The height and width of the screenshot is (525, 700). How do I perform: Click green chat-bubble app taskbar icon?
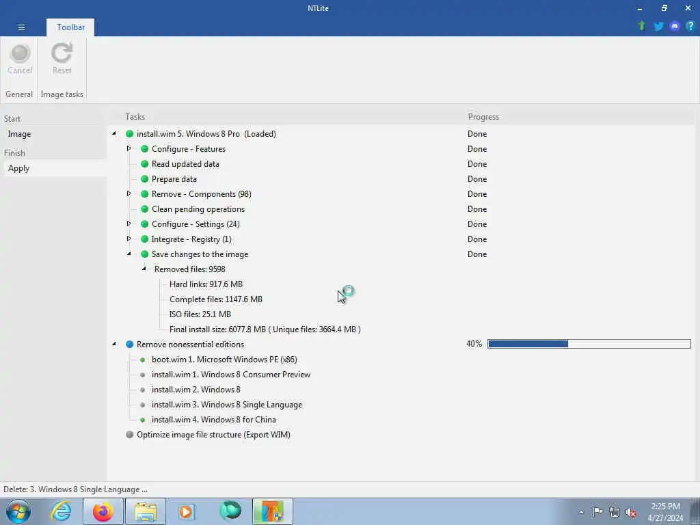[230, 511]
